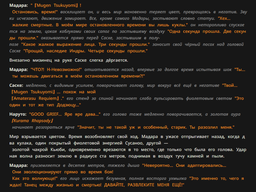Click the skill name "『Mugen Tsukuyomi』!" in the first line
256x192 pixels.
[x=58, y=5]
